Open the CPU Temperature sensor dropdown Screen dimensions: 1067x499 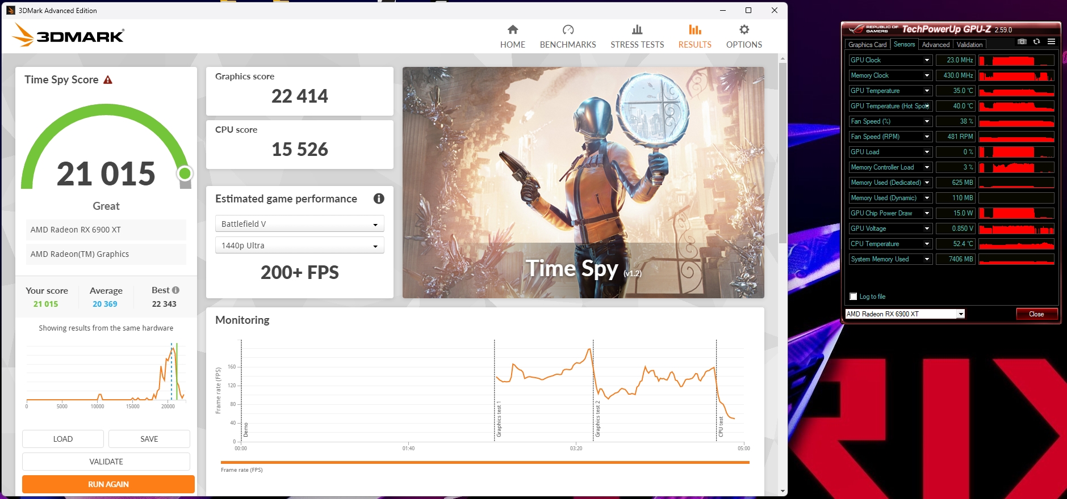[927, 244]
